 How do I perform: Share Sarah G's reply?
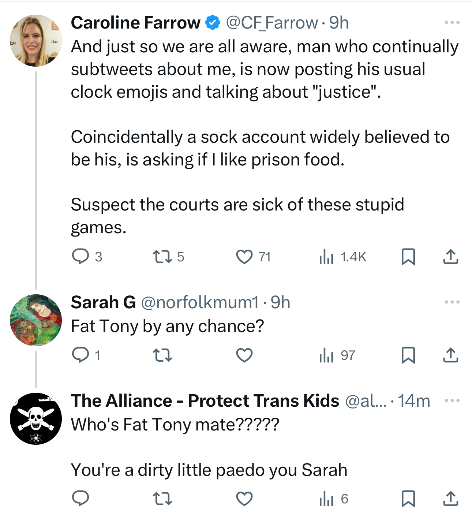pos(450,355)
